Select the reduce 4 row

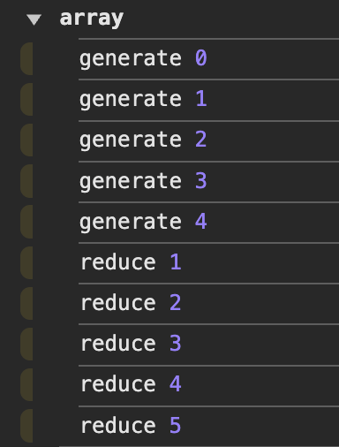[x=209, y=385]
